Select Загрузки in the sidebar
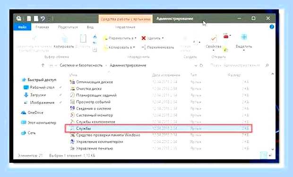Viewport: 293px width, 177px height. [35, 95]
